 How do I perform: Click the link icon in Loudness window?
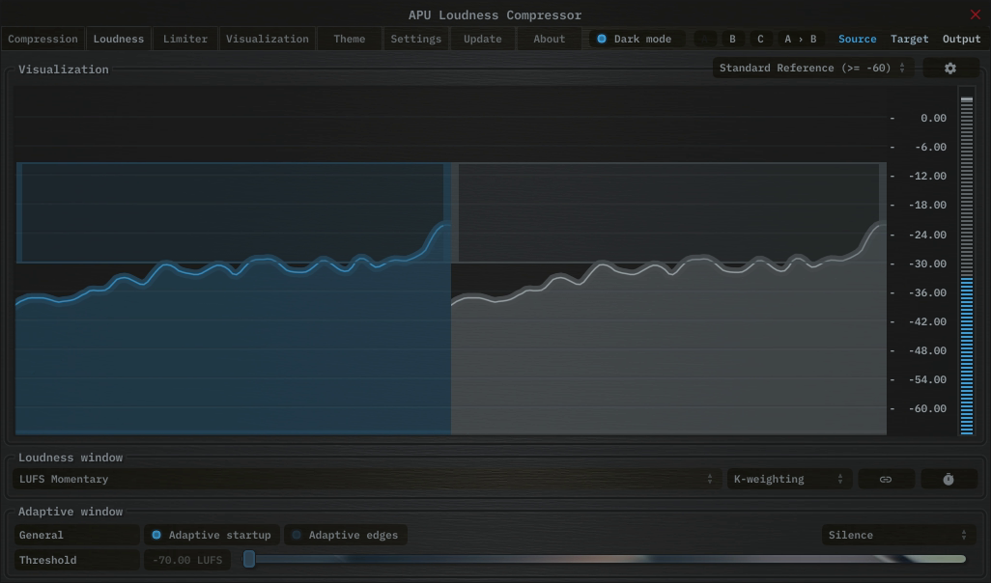coord(885,480)
